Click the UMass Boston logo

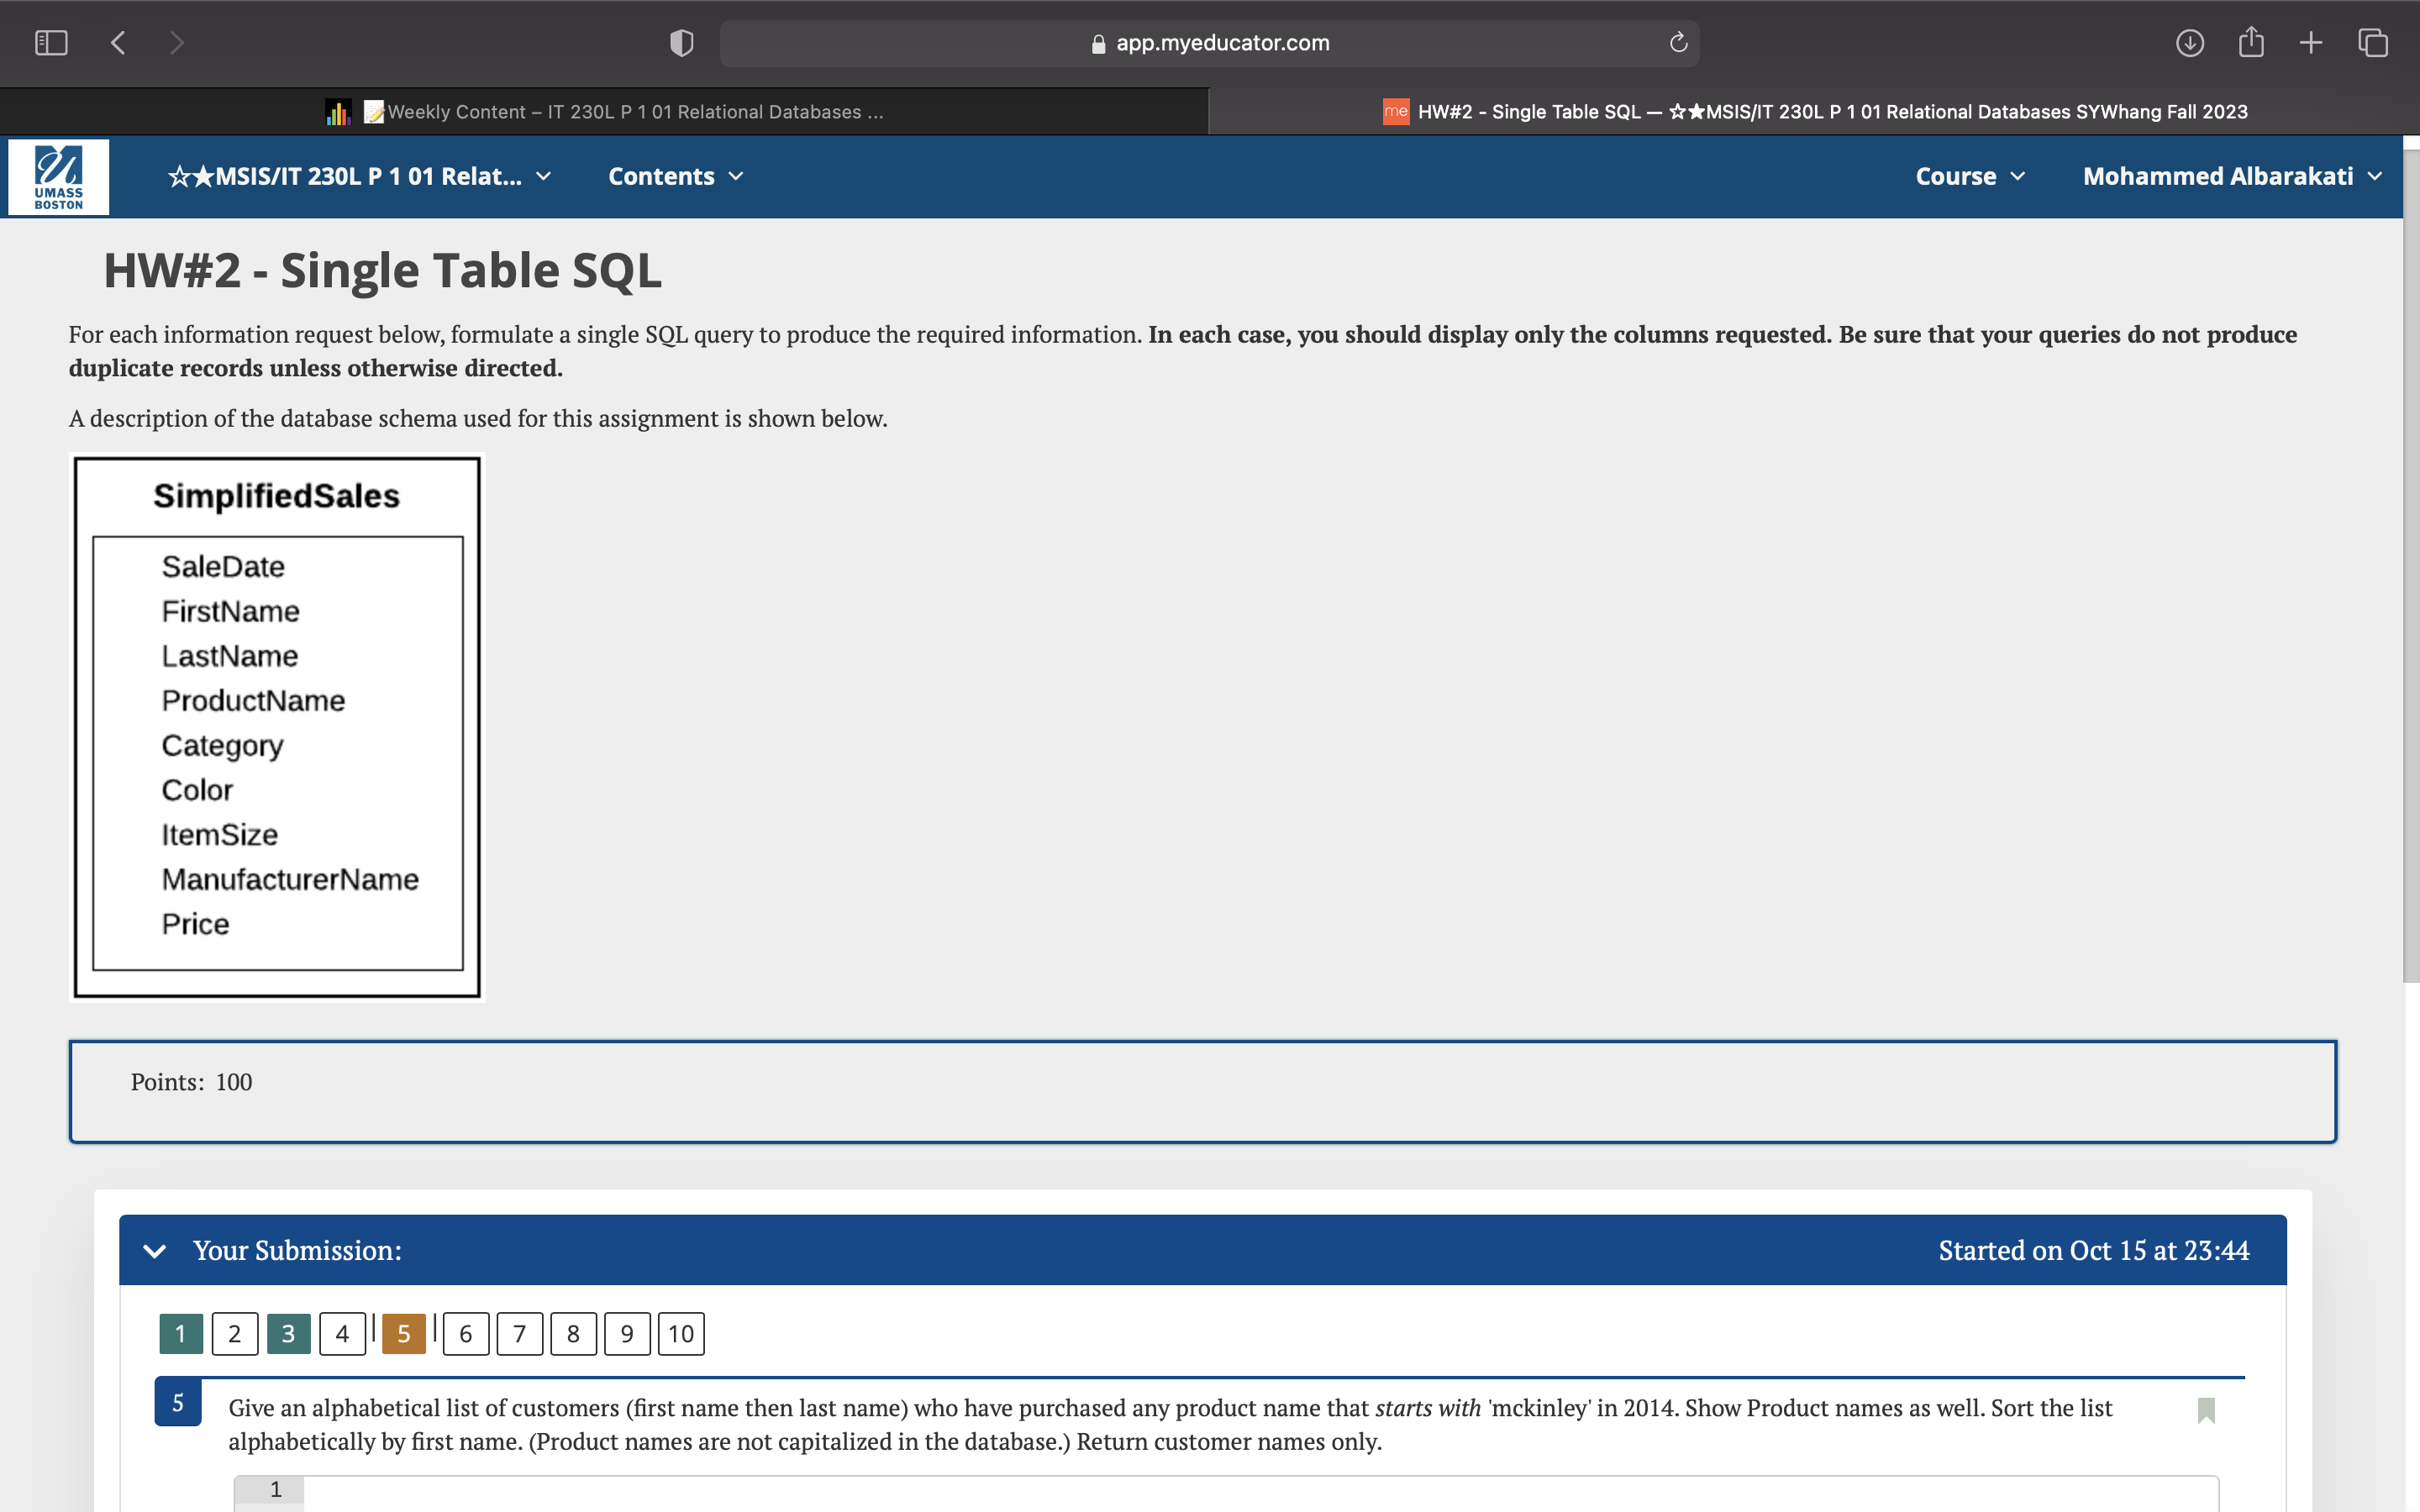click(x=59, y=177)
